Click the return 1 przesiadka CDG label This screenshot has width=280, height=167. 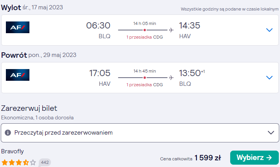[145, 85]
